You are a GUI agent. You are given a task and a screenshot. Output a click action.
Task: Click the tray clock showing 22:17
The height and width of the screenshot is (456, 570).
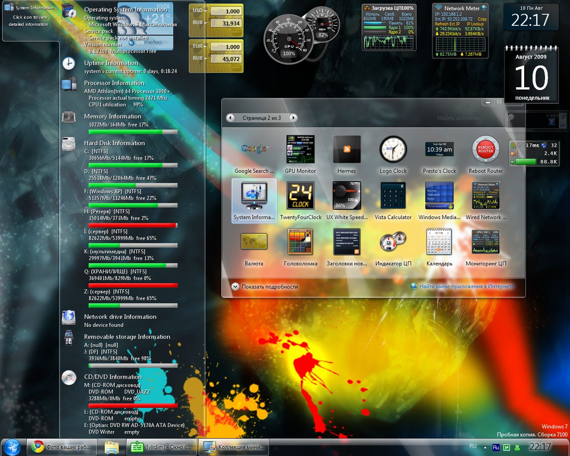[540, 446]
